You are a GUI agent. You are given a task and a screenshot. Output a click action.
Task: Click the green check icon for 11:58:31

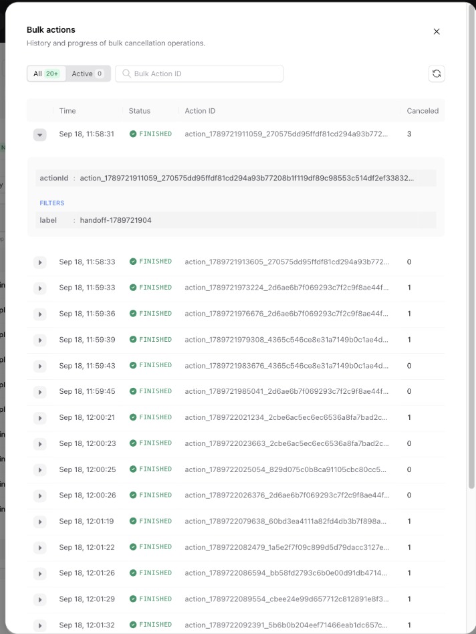point(133,134)
